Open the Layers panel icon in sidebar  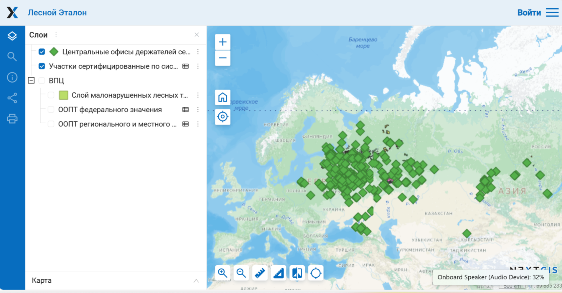12,36
